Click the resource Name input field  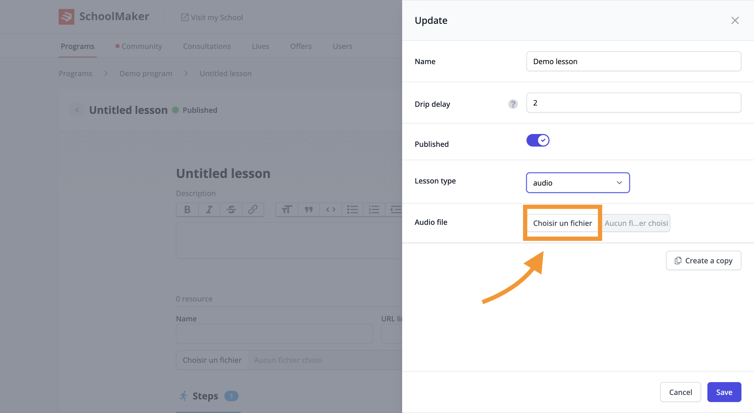tap(274, 333)
